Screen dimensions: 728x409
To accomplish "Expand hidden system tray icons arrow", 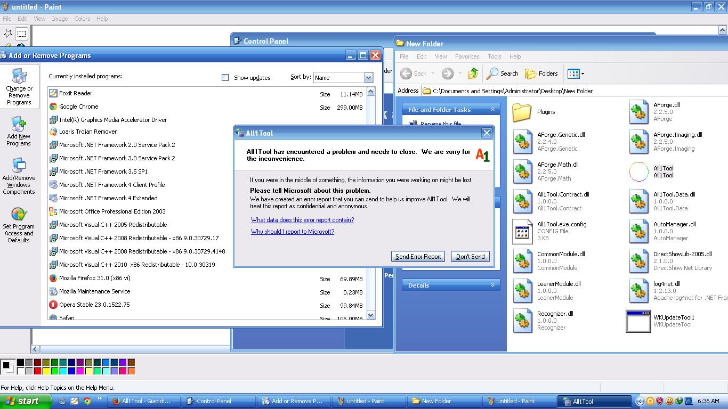I will coord(640,401).
